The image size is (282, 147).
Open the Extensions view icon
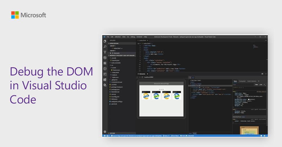105,63
